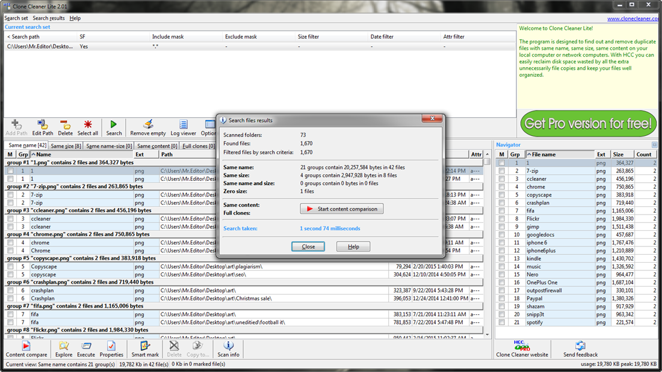Screen dimensions: 662x372
Task: Open the Help menu
Action: (75, 18)
